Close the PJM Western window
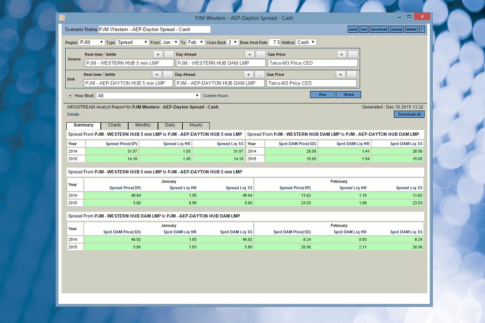The width and height of the screenshot is (485, 323). click(422, 17)
